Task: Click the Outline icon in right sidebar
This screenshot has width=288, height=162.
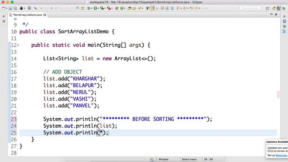Action: tap(284, 31)
